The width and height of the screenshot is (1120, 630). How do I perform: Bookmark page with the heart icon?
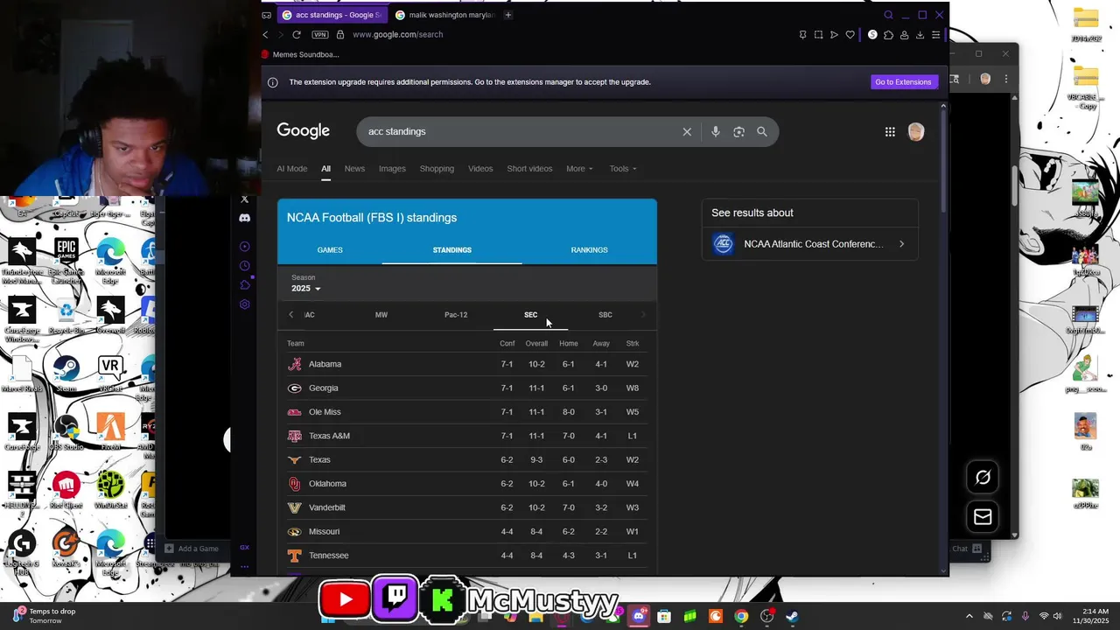850,34
